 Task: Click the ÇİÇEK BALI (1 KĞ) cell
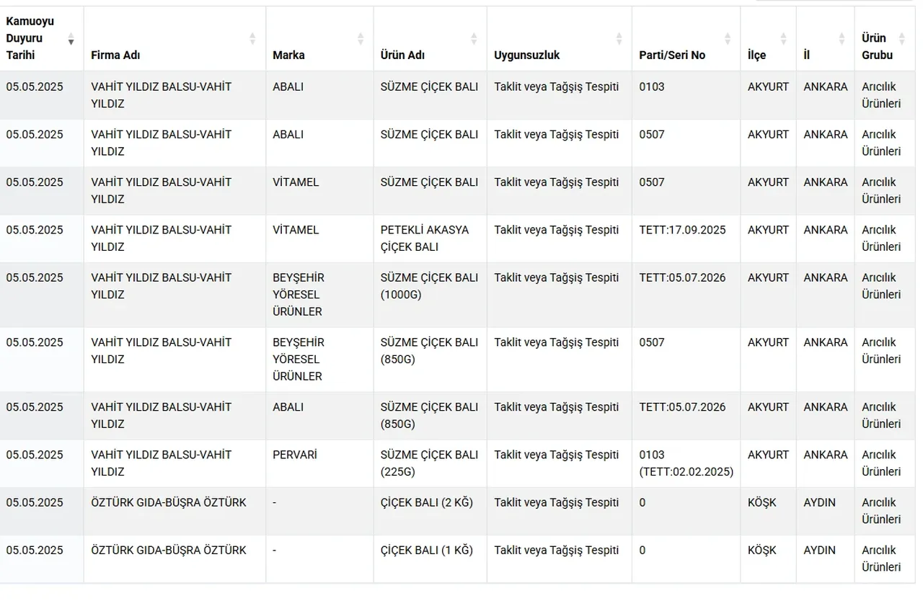(x=427, y=550)
